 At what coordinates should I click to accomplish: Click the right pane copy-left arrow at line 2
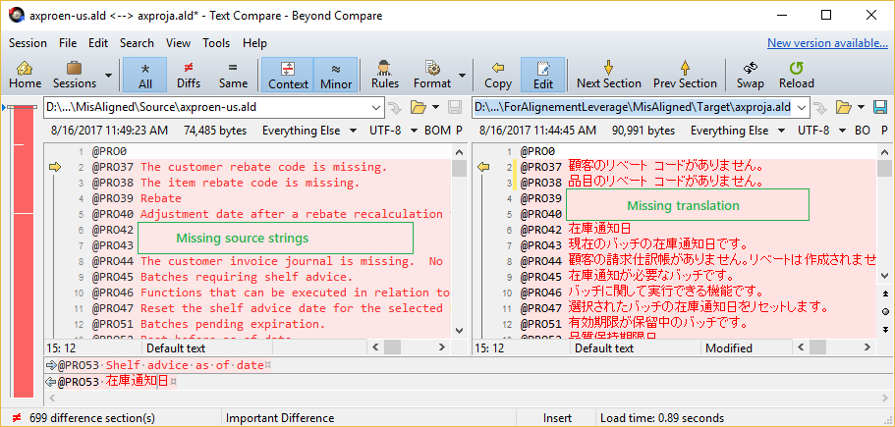(x=484, y=167)
